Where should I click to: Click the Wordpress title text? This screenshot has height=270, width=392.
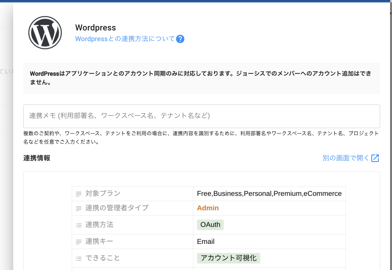click(95, 28)
